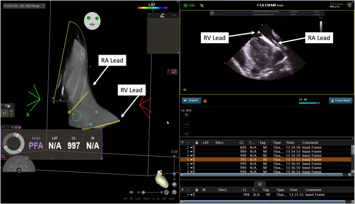Switch to the INF view

pos(164,199)
